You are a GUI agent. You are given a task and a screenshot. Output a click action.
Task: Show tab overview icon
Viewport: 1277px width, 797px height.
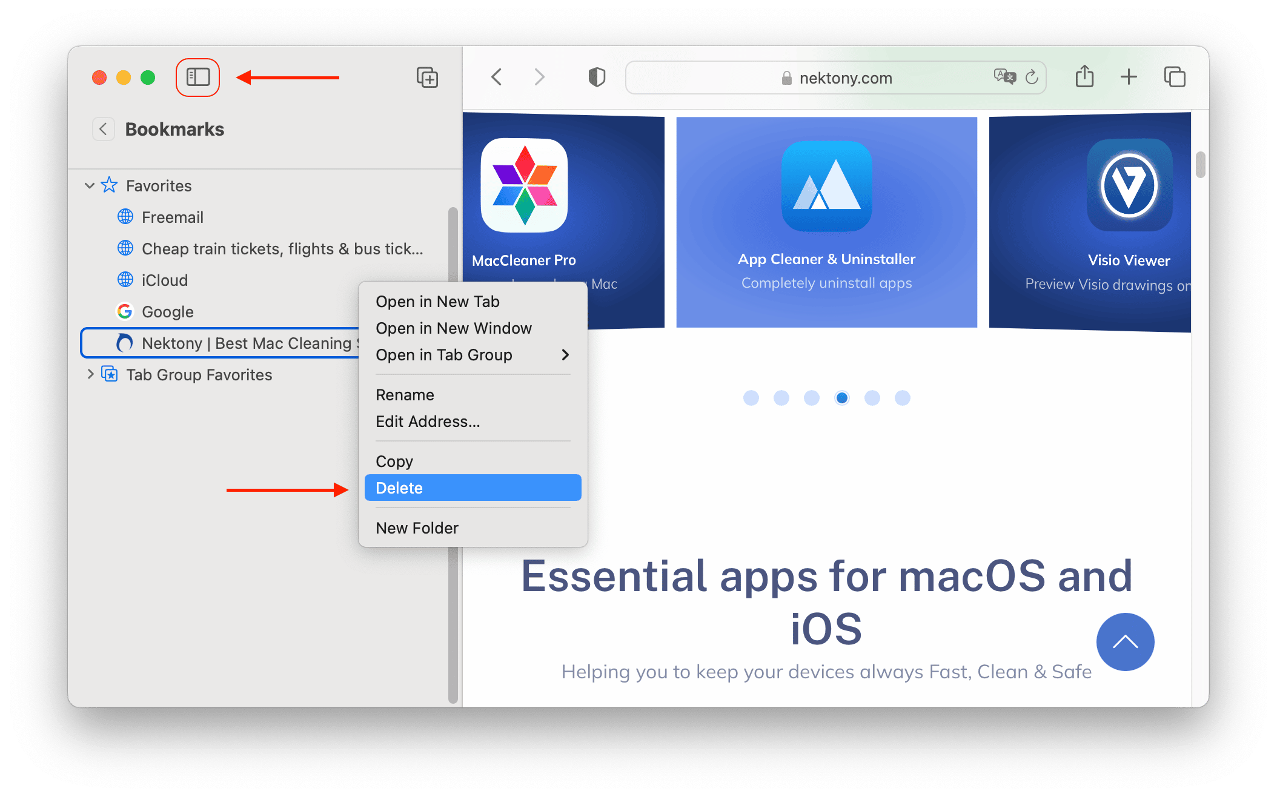tap(1175, 77)
